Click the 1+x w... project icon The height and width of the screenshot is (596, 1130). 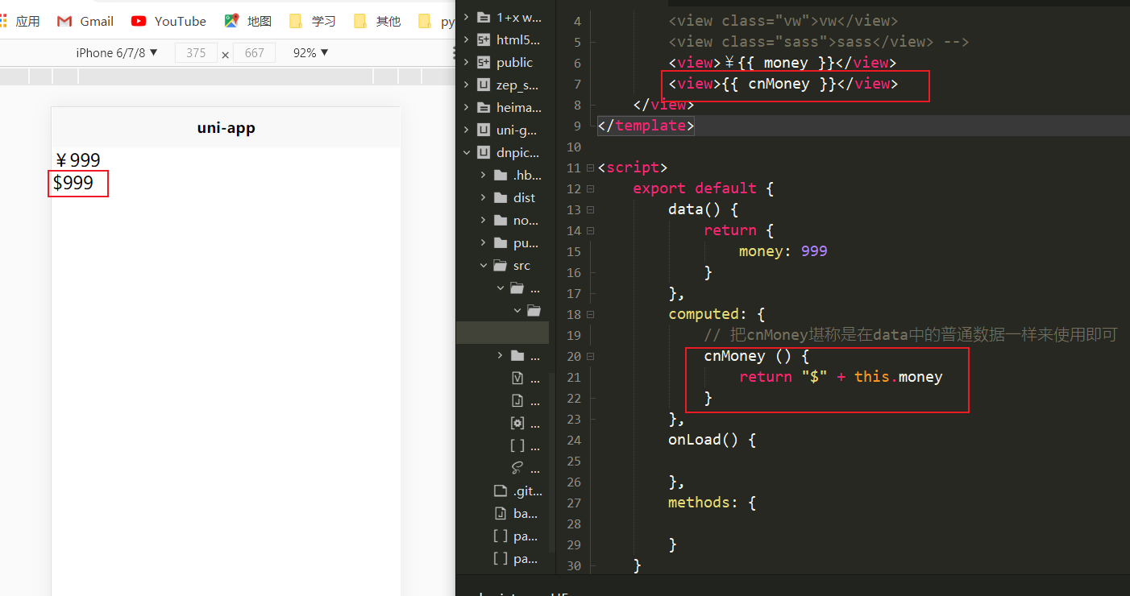click(x=484, y=17)
